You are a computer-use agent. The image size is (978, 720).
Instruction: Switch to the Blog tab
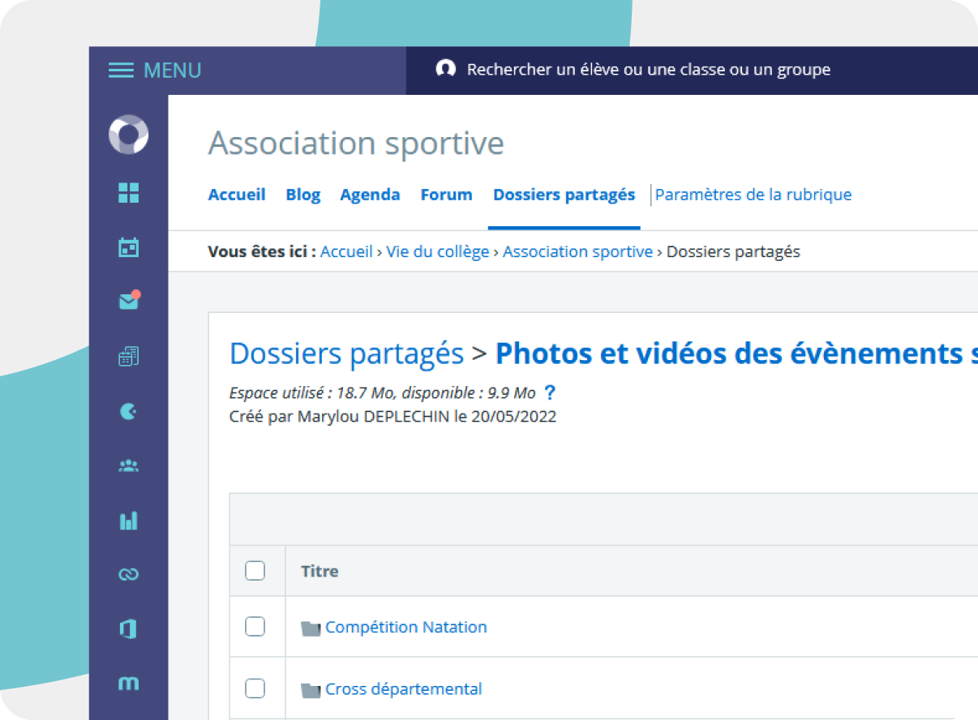[x=302, y=195]
